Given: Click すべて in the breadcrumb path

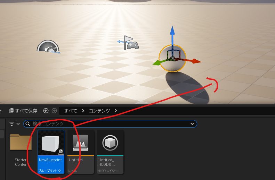Looking at the screenshot, I should 71,111.
